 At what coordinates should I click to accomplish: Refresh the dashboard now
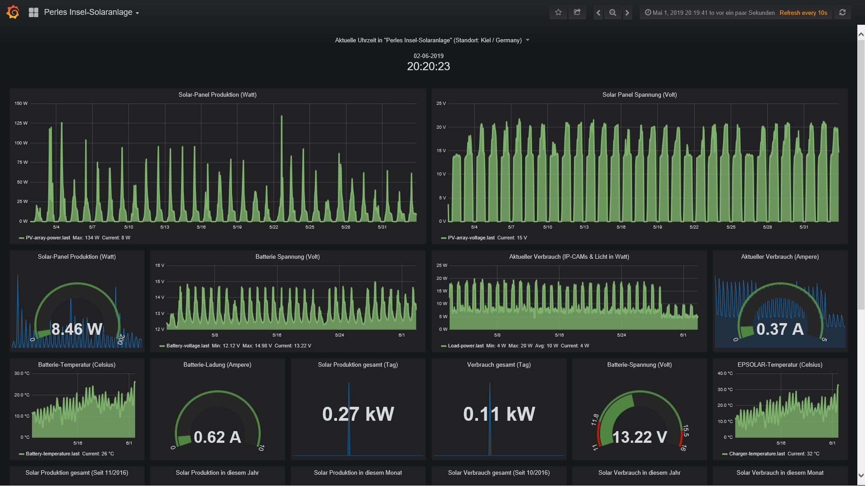pos(842,13)
